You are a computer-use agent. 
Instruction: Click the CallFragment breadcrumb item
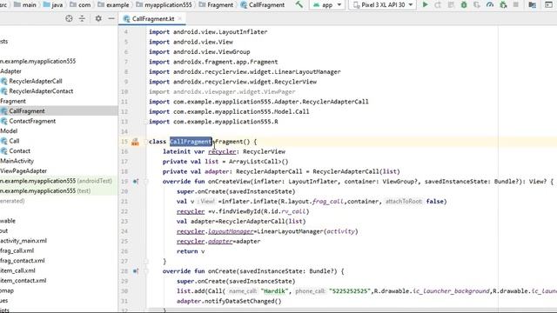(x=263, y=5)
